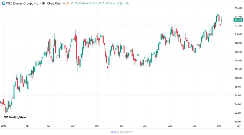Click the green 113.29 current price label
This screenshot has height=135, width=244.
[238, 20]
